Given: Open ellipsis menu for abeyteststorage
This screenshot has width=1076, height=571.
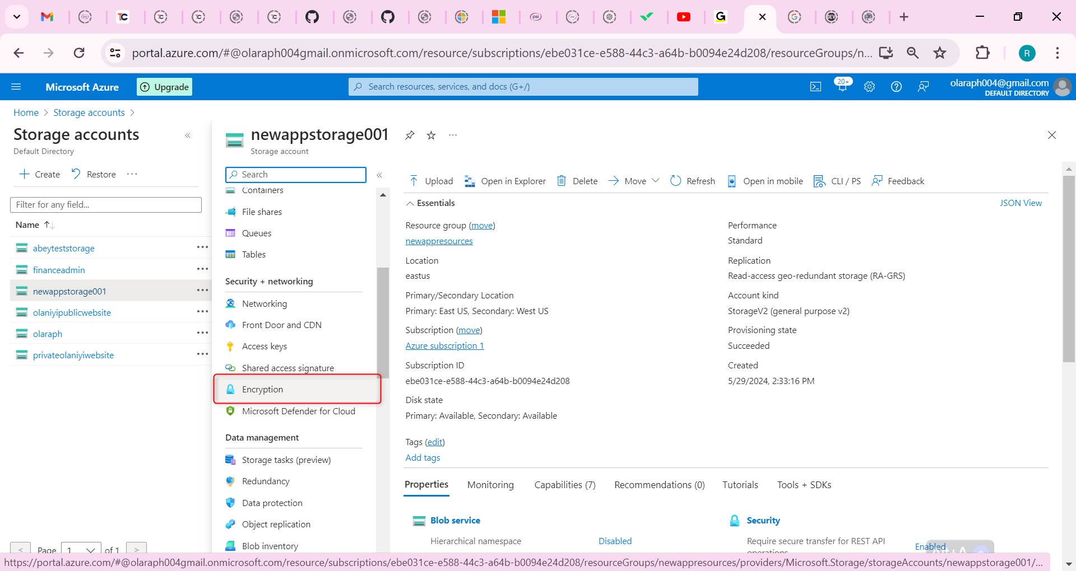Looking at the screenshot, I should [x=202, y=247].
